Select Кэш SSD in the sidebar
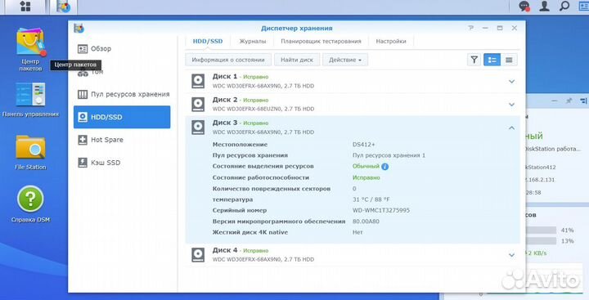Screen dimensions: 589x300 tap(122, 163)
